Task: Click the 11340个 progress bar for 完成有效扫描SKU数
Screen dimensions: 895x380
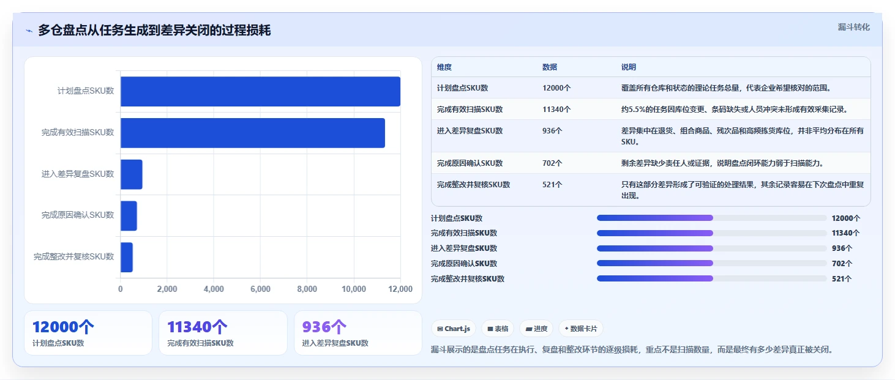Action: [x=712, y=233]
